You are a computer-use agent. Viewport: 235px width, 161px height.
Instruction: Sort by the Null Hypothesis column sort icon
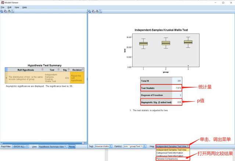43,70
